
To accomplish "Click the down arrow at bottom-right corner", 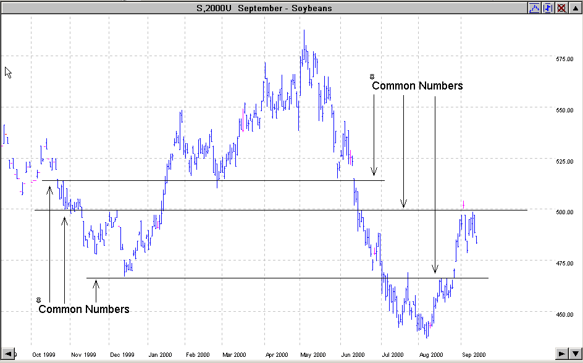I will (576, 354).
